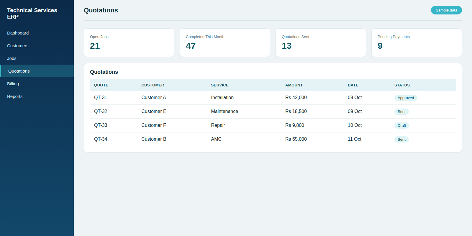Click the Technical Services ERP title
472x236 pixels.
pyautogui.click(x=32, y=14)
